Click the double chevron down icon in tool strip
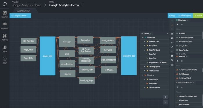 (x=172, y=51)
